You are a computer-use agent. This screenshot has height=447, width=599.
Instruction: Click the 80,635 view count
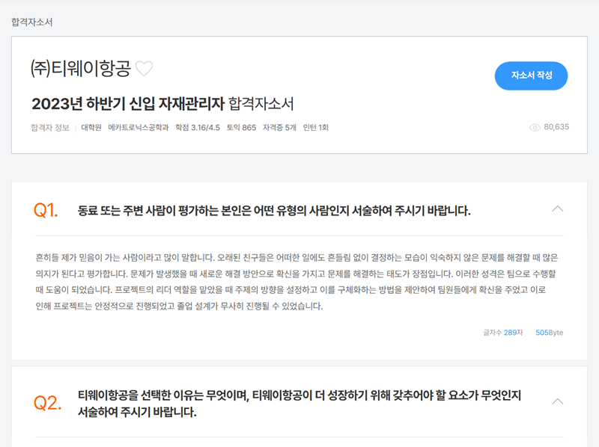pos(556,127)
